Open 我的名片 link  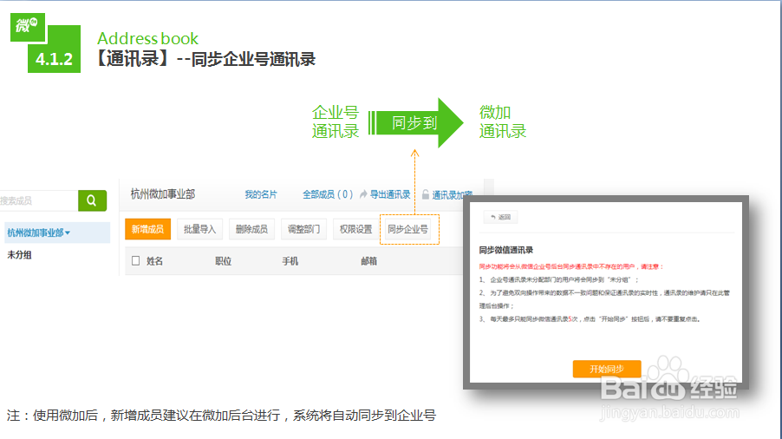tap(261, 194)
